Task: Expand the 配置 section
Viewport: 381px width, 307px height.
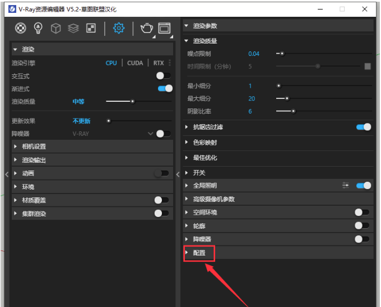Action: 278,253
